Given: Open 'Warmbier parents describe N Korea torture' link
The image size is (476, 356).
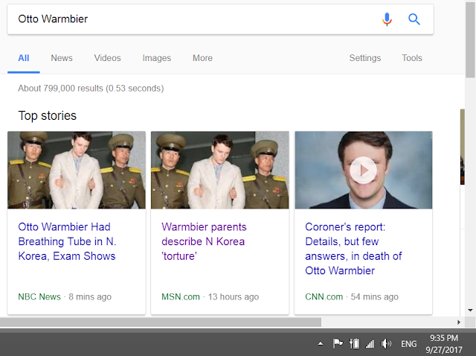Looking at the screenshot, I should tap(204, 241).
